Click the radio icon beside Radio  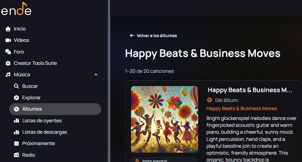16,155
